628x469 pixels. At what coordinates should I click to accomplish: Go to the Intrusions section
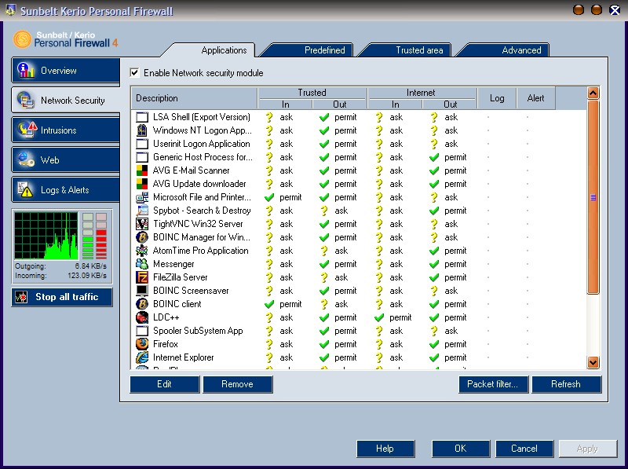point(66,130)
